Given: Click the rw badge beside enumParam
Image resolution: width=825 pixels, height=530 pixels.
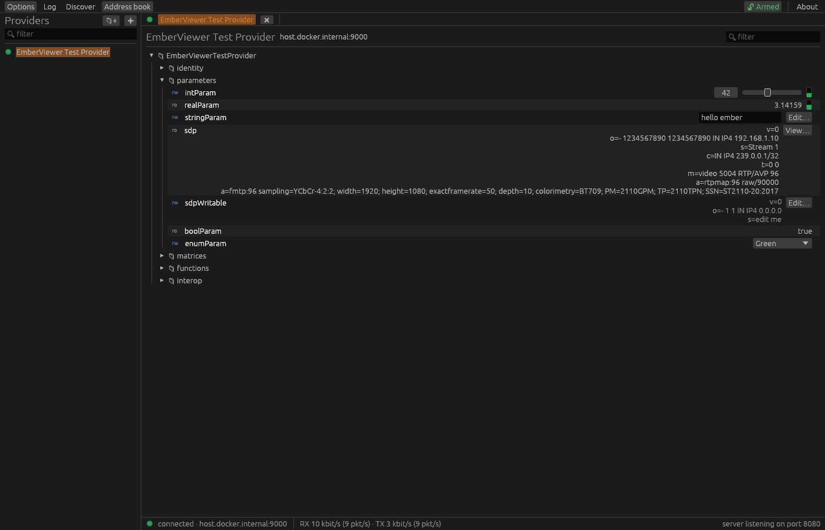Looking at the screenshot, I should coord(175,244).
